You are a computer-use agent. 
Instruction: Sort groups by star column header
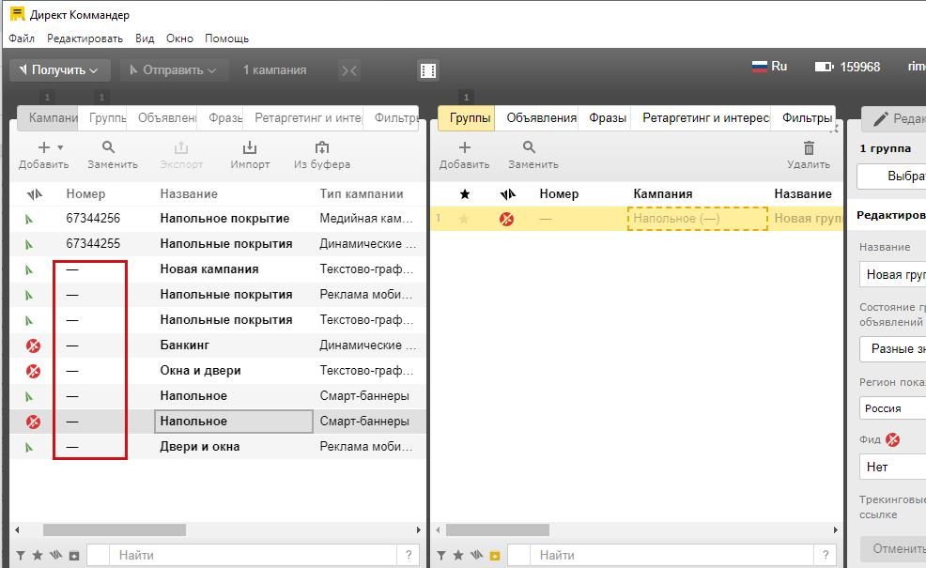pos(465,193)
